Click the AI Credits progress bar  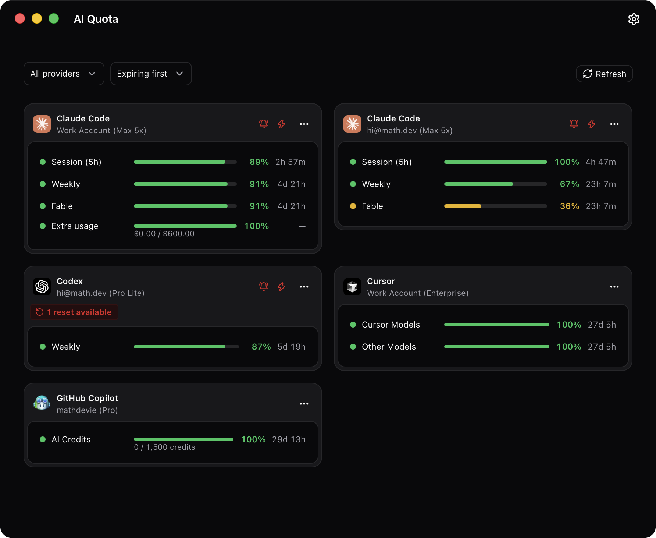(x=183, y=439)
